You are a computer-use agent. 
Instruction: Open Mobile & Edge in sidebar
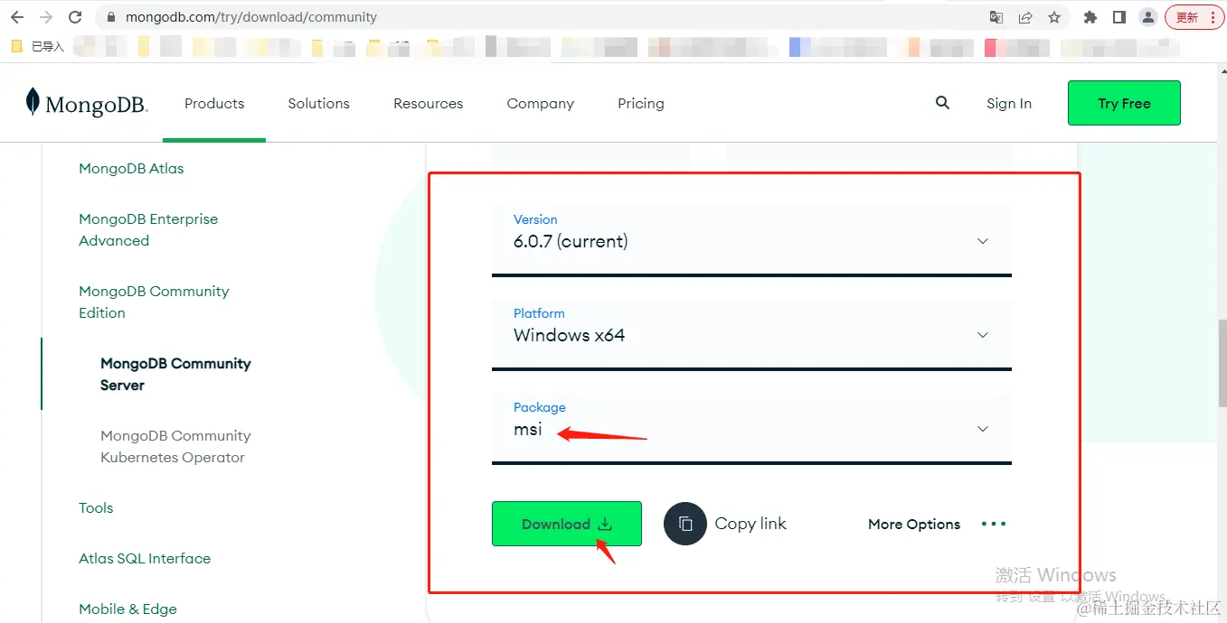(x=127, y=609)
